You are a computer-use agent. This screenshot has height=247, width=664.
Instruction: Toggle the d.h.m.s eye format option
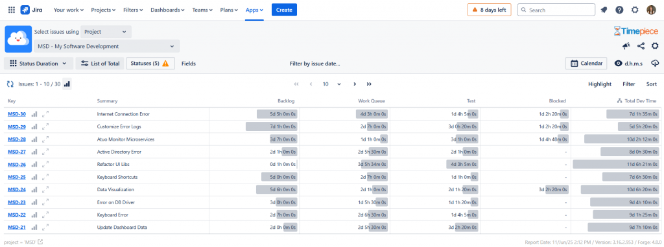point(628,63)
